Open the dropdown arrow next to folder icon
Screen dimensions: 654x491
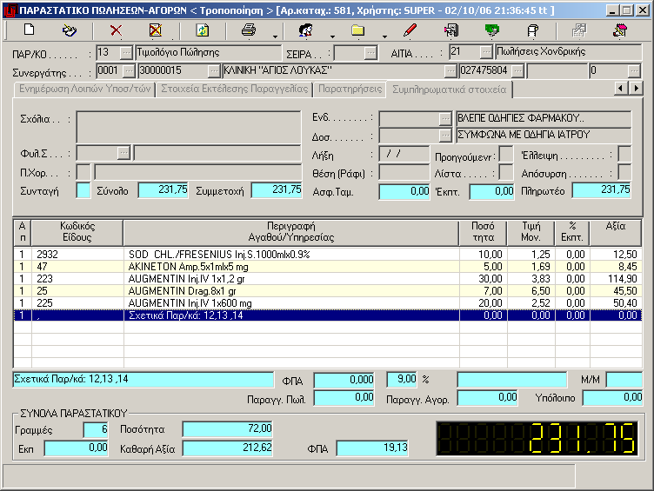click(384, 36)
